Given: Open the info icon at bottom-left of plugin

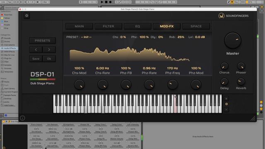Looking at the screenshot, I should coord(22,118).
